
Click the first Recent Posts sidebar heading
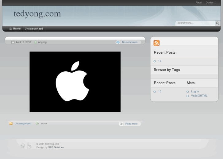(x=164, y=52)
